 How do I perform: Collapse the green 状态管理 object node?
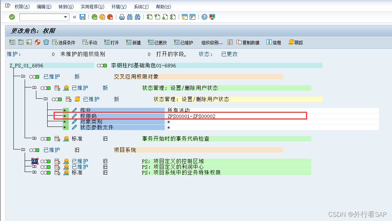point(34,87)
